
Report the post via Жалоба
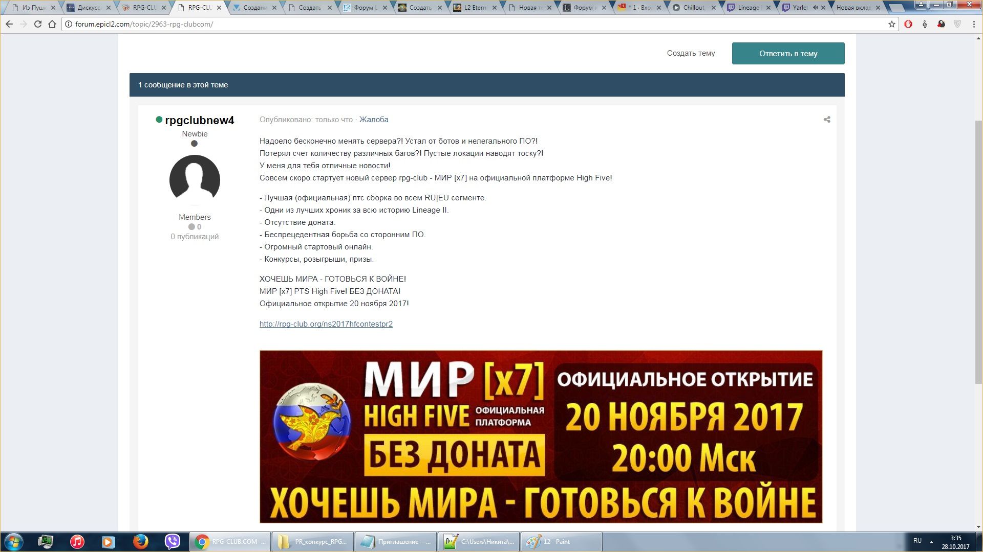(x=373, y=120)
